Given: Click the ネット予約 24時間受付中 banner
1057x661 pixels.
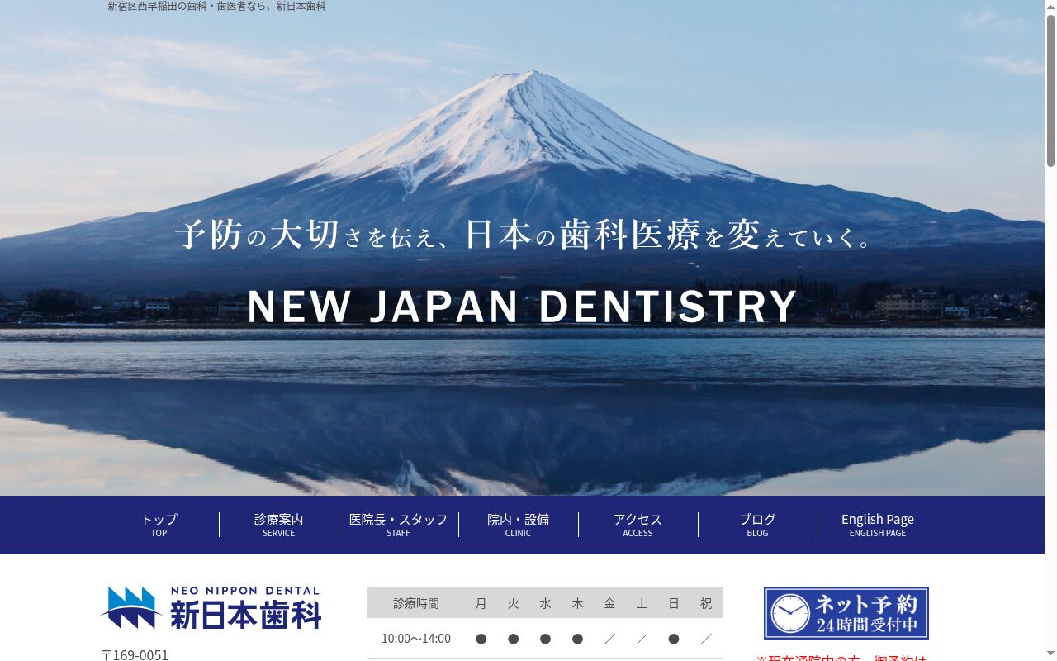Looking at the screenshot, I should [846, 613].
